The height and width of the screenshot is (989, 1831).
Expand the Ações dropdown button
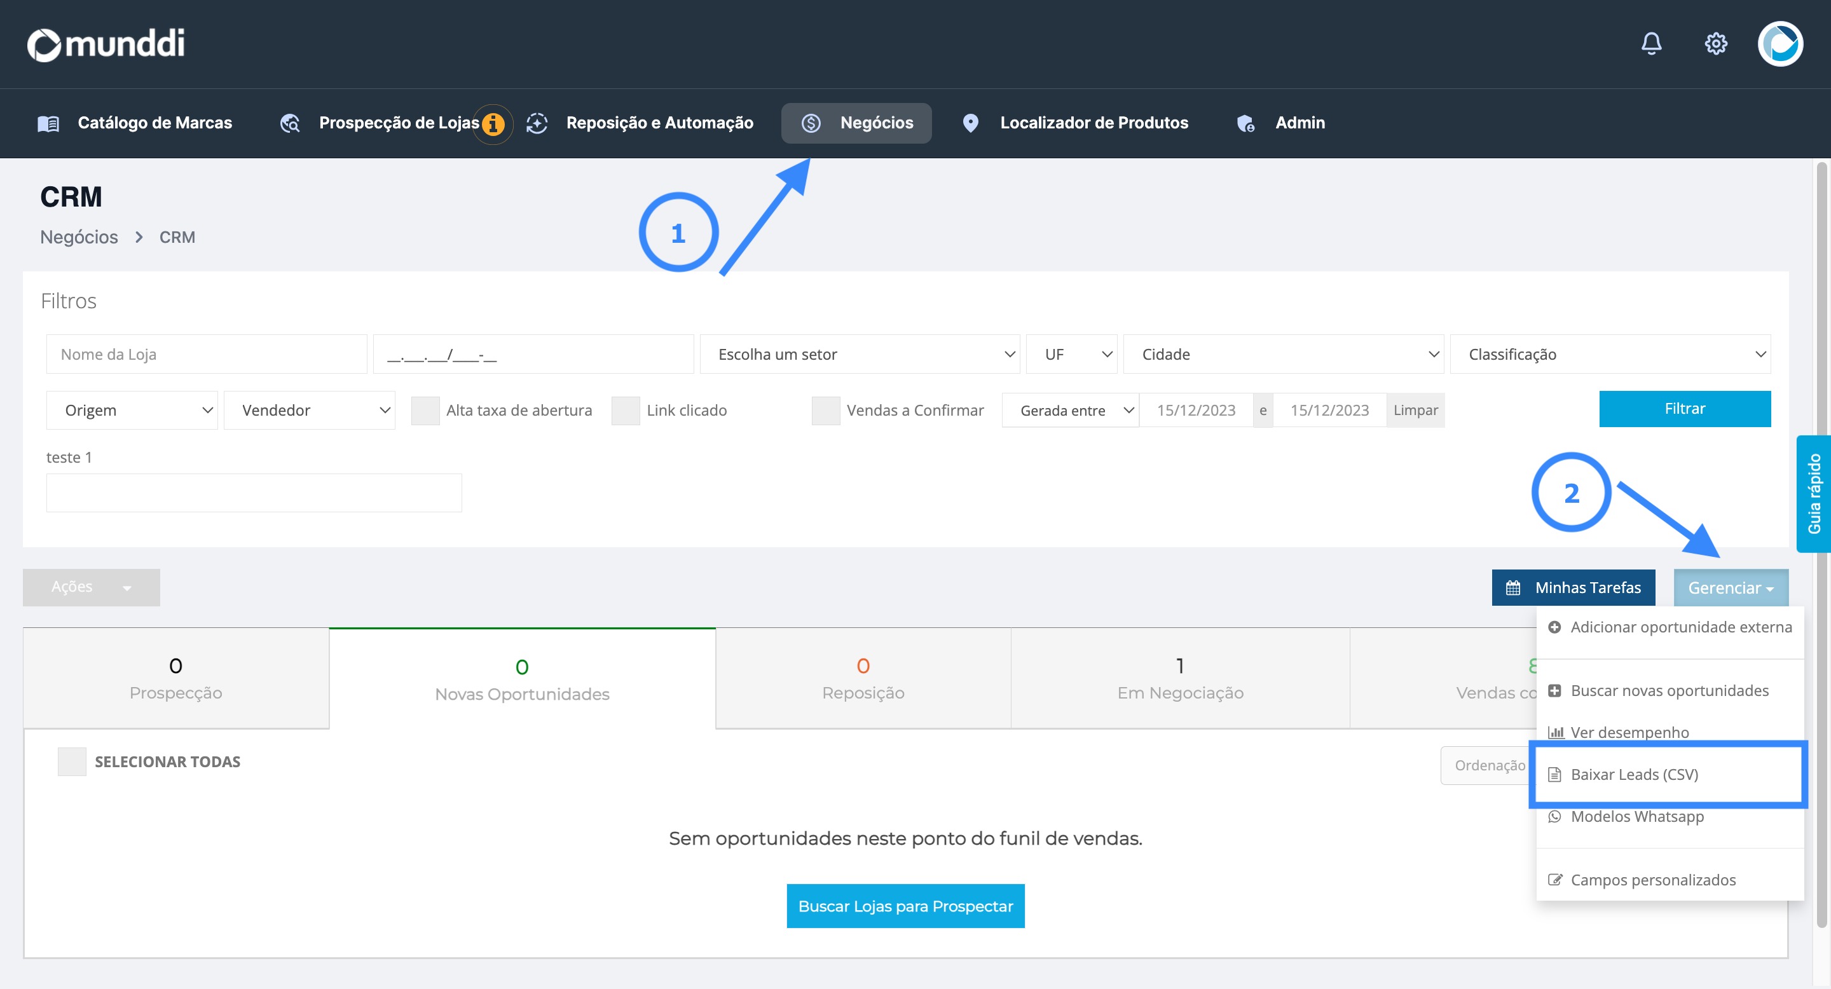point(91,587)
